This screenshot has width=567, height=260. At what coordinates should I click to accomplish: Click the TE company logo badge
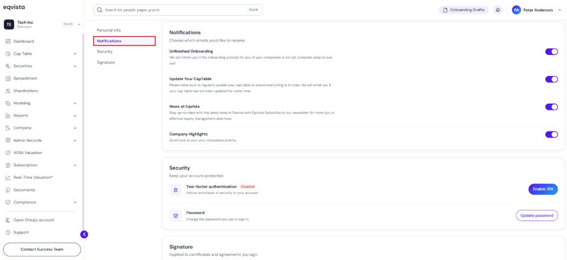pos(8,24)
